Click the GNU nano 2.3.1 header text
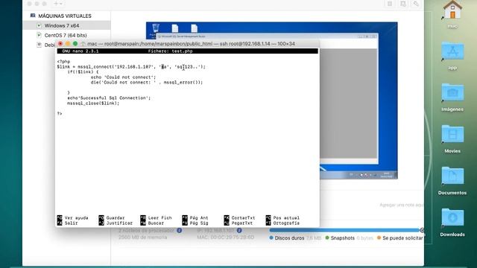The image size is (477, 268). point(80,51)
